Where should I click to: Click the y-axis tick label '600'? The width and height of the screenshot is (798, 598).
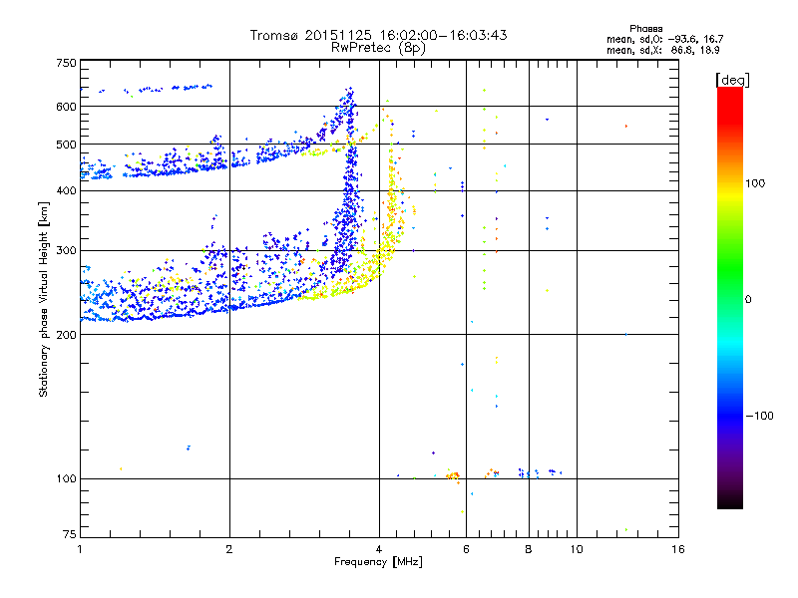click(66, 107)
